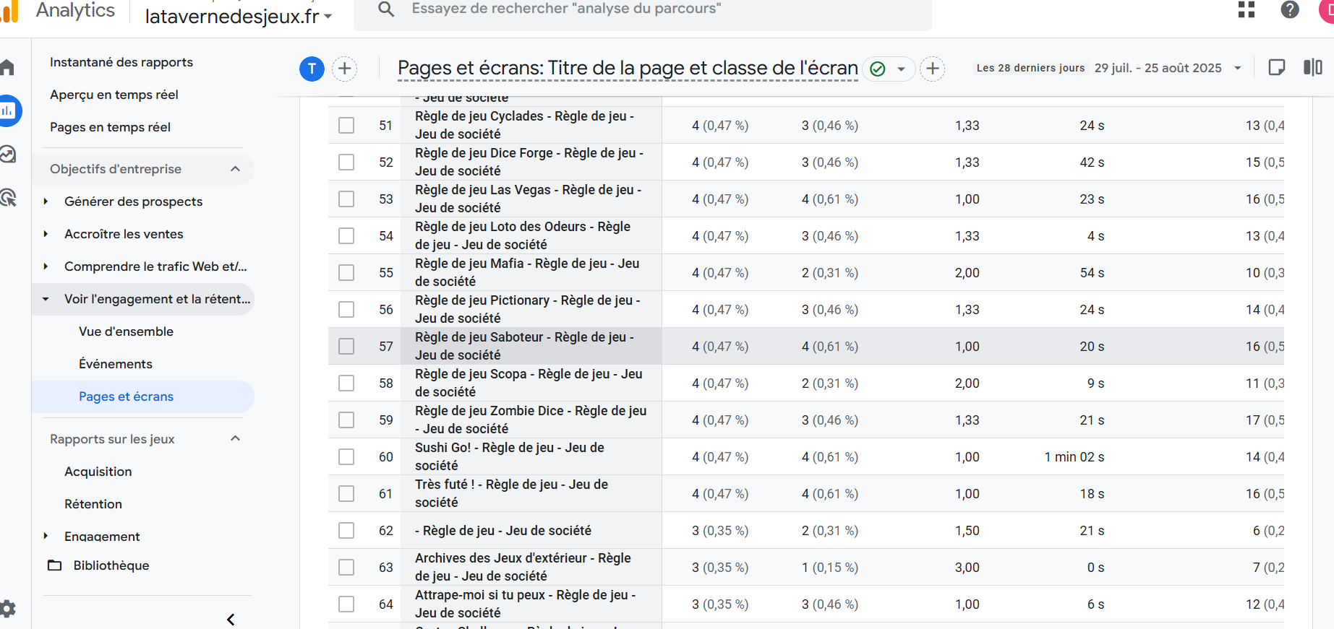The width and height of the screenshot is (1334, 629).
Task: Expand Engagement item arrow
Action: point(46,536)
